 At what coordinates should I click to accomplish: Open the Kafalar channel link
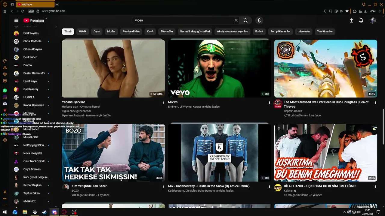(x=288, y=190)
